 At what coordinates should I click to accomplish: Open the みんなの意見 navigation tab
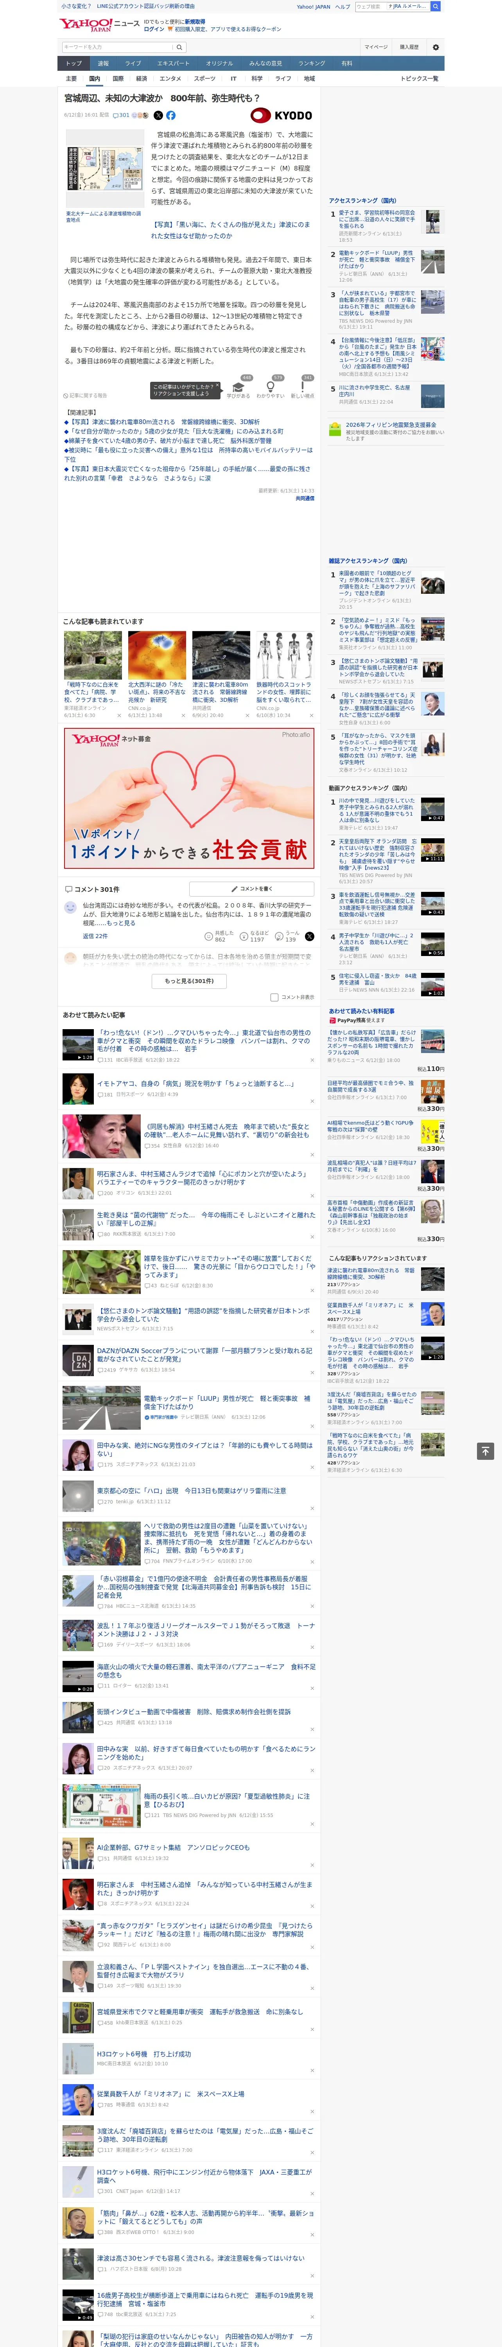point(266,64)
